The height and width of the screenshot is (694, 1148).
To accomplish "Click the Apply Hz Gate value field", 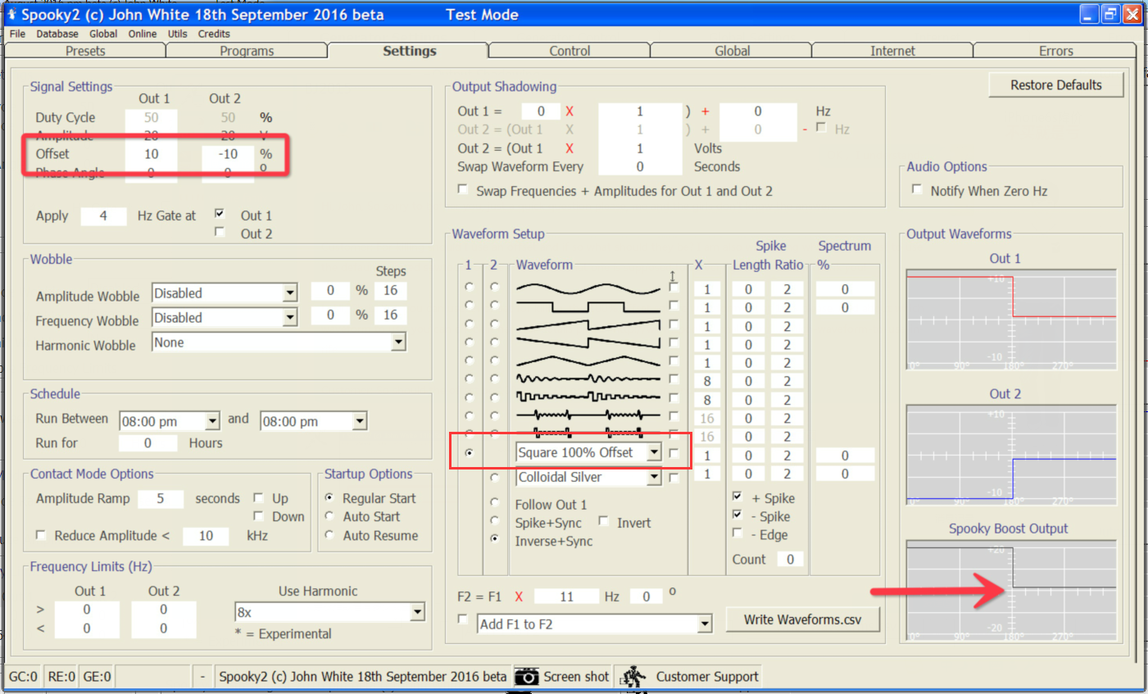I will 103,216.
